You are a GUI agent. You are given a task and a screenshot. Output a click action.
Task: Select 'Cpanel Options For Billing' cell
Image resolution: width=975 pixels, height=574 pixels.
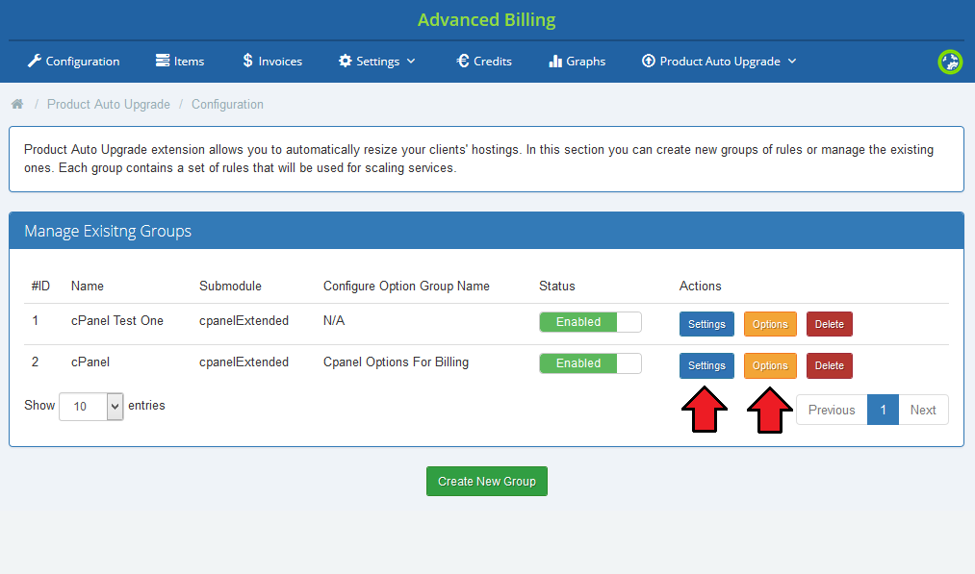click(396, 362)
